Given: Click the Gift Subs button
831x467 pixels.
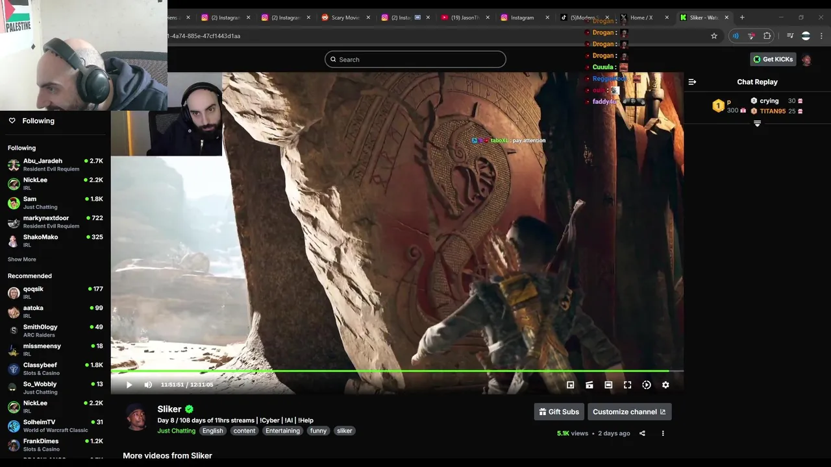Looking at the screenshot, I should click(559, 412).
